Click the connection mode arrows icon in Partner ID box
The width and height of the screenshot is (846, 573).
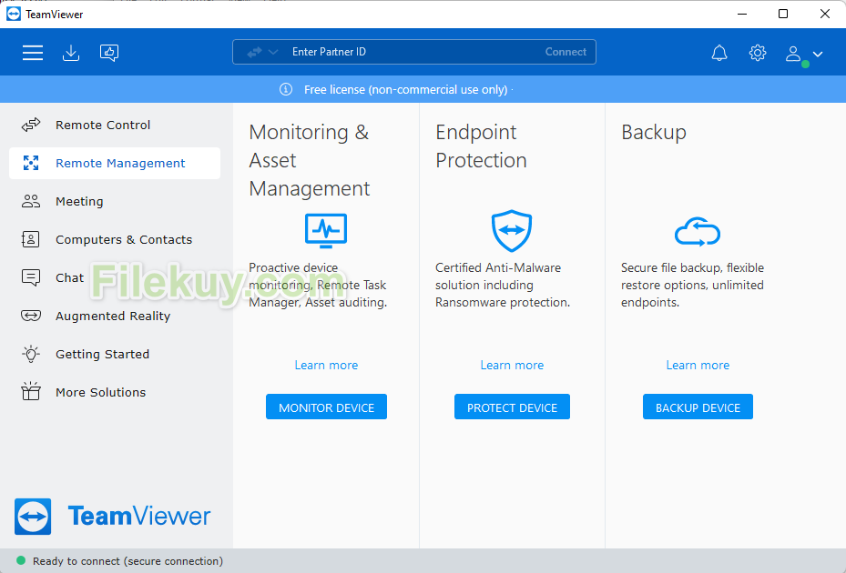[254, 52]
